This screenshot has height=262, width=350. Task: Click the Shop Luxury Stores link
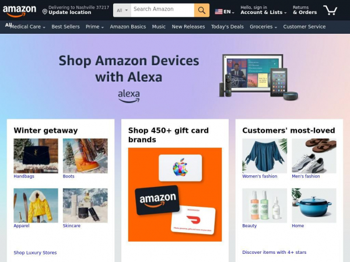pyautogui.click(x=35, y=253)
